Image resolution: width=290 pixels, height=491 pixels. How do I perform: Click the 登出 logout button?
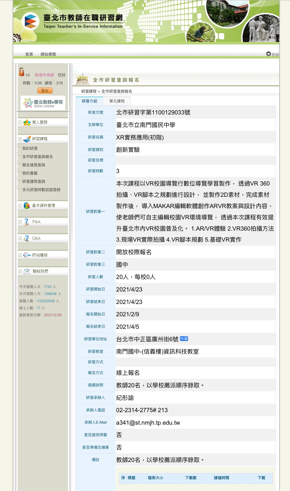[x=45, y=91]
